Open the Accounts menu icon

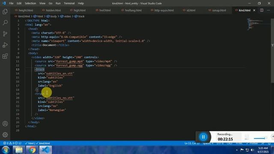[5, 124]
